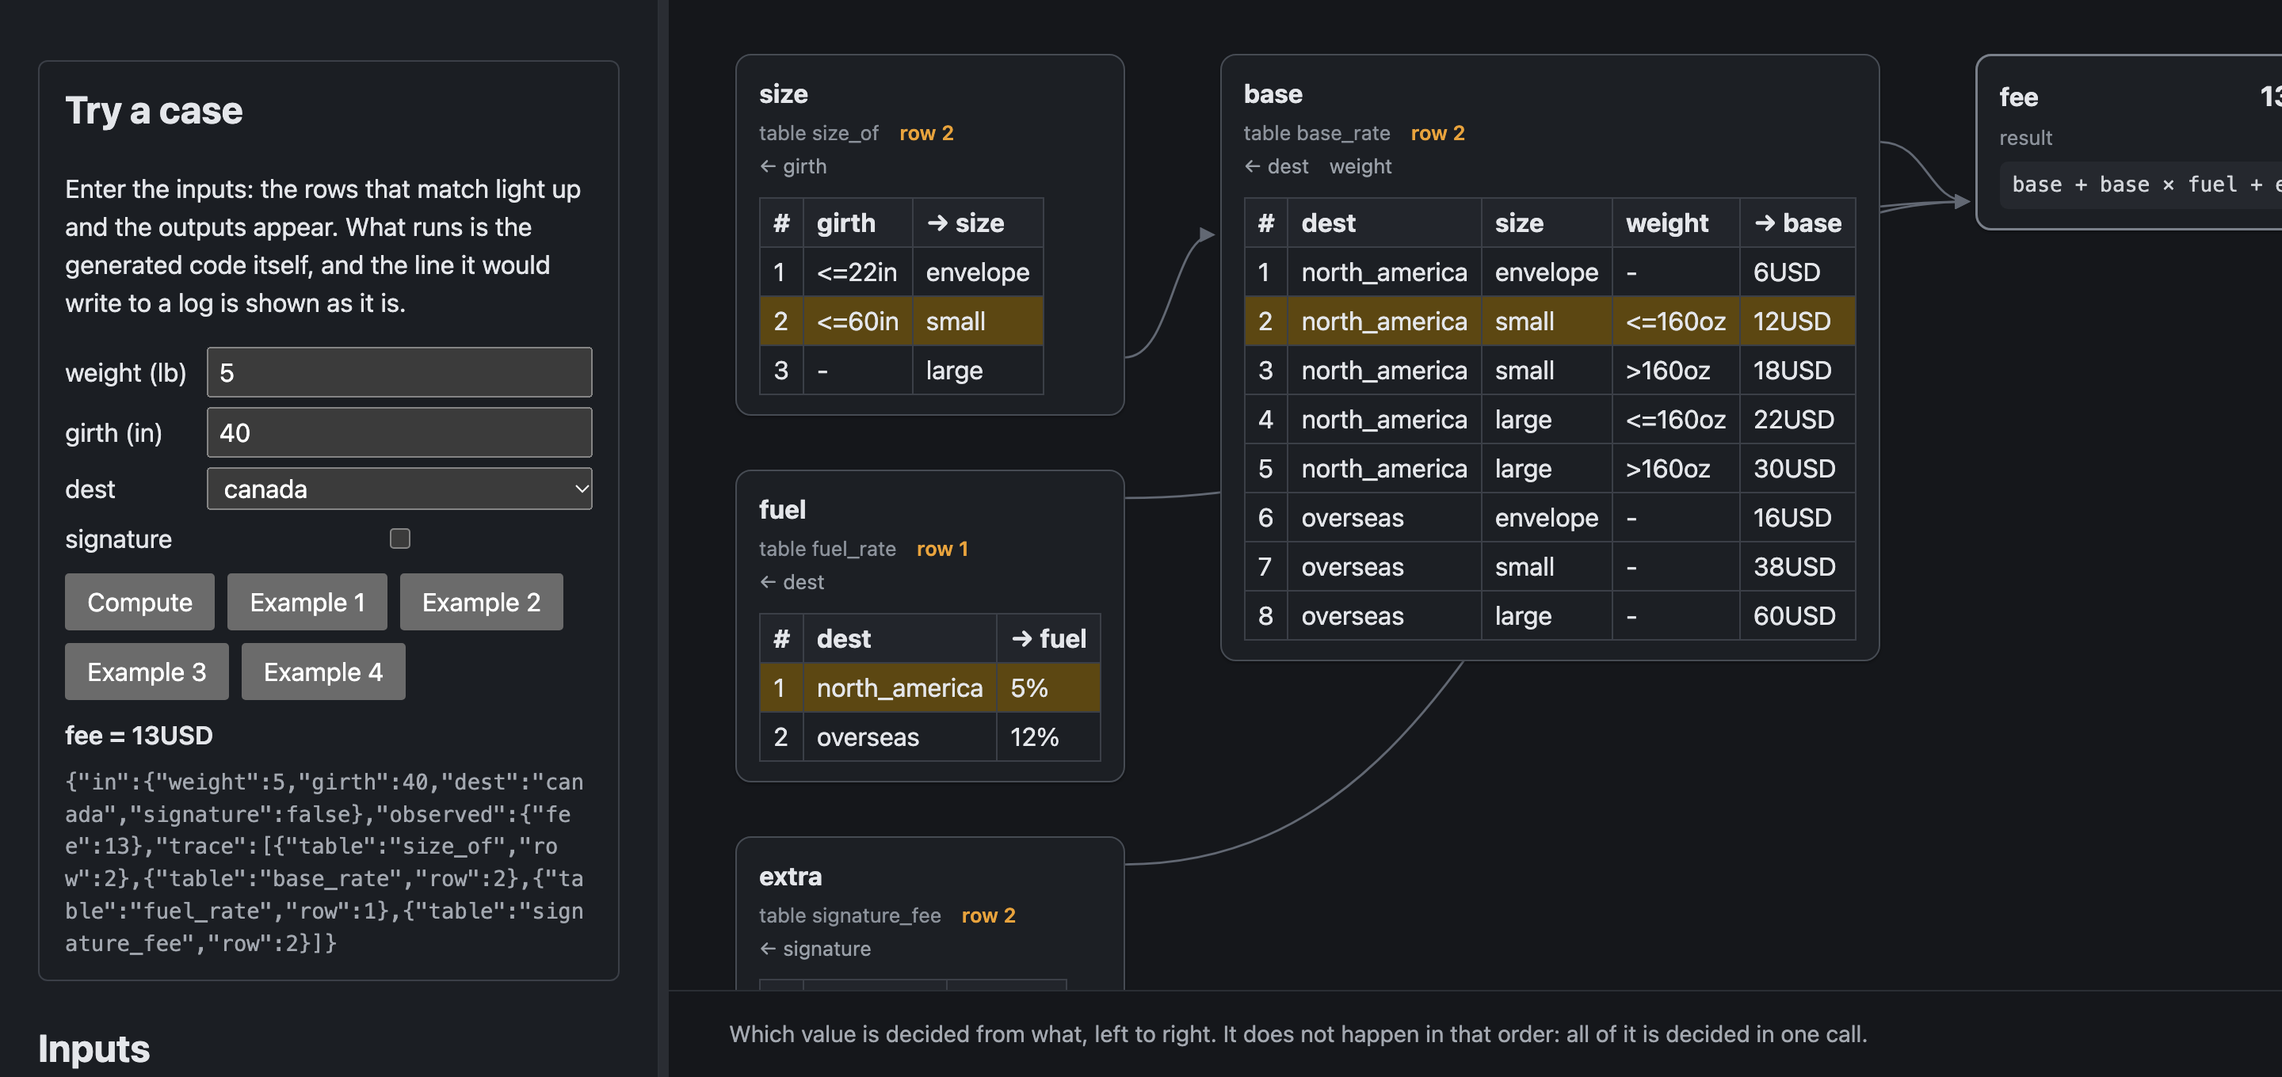Click the 12USD cell in base table
This screenshot has height=1077, width=2282.
click(x=1797, y=321)
